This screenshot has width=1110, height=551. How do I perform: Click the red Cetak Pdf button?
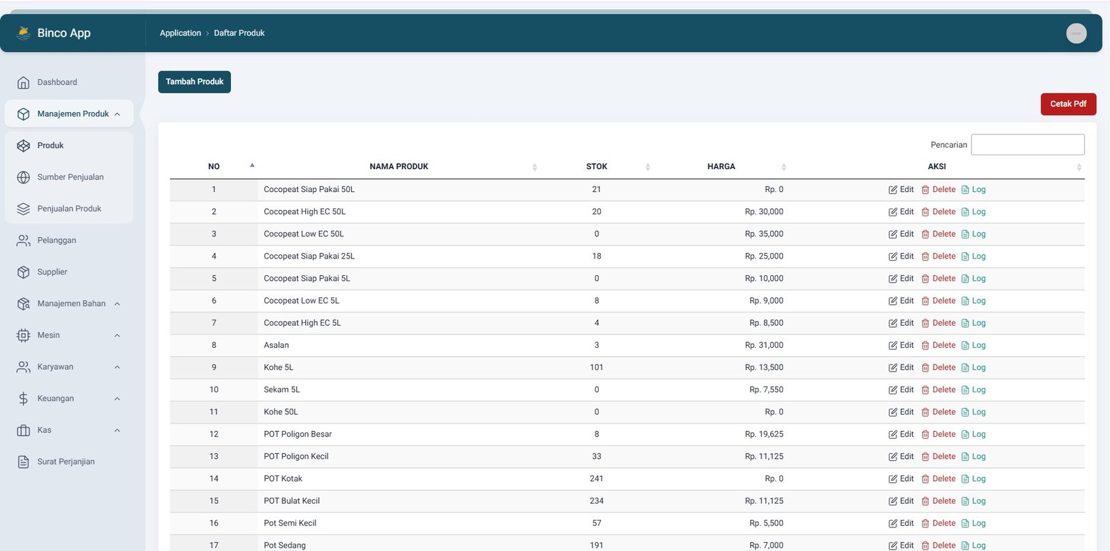point(1068,104)
